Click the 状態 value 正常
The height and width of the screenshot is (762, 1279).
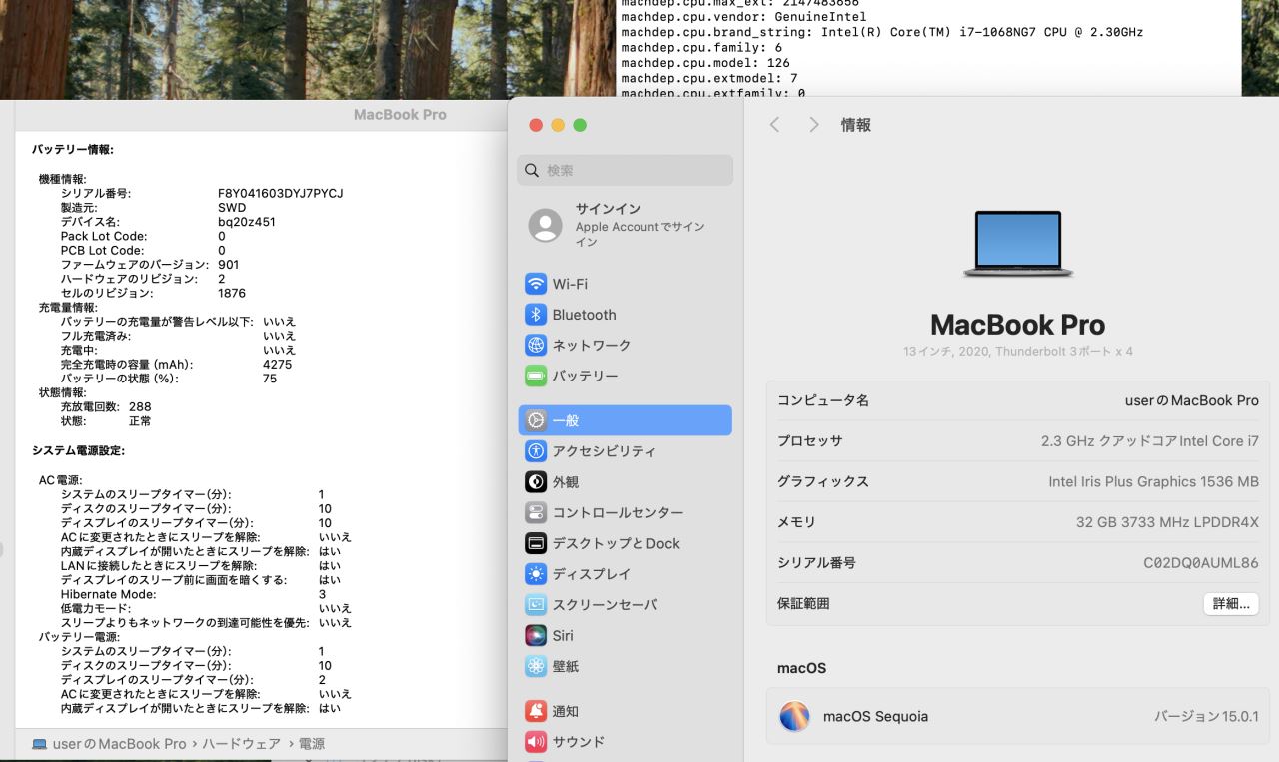coord(140,421)
